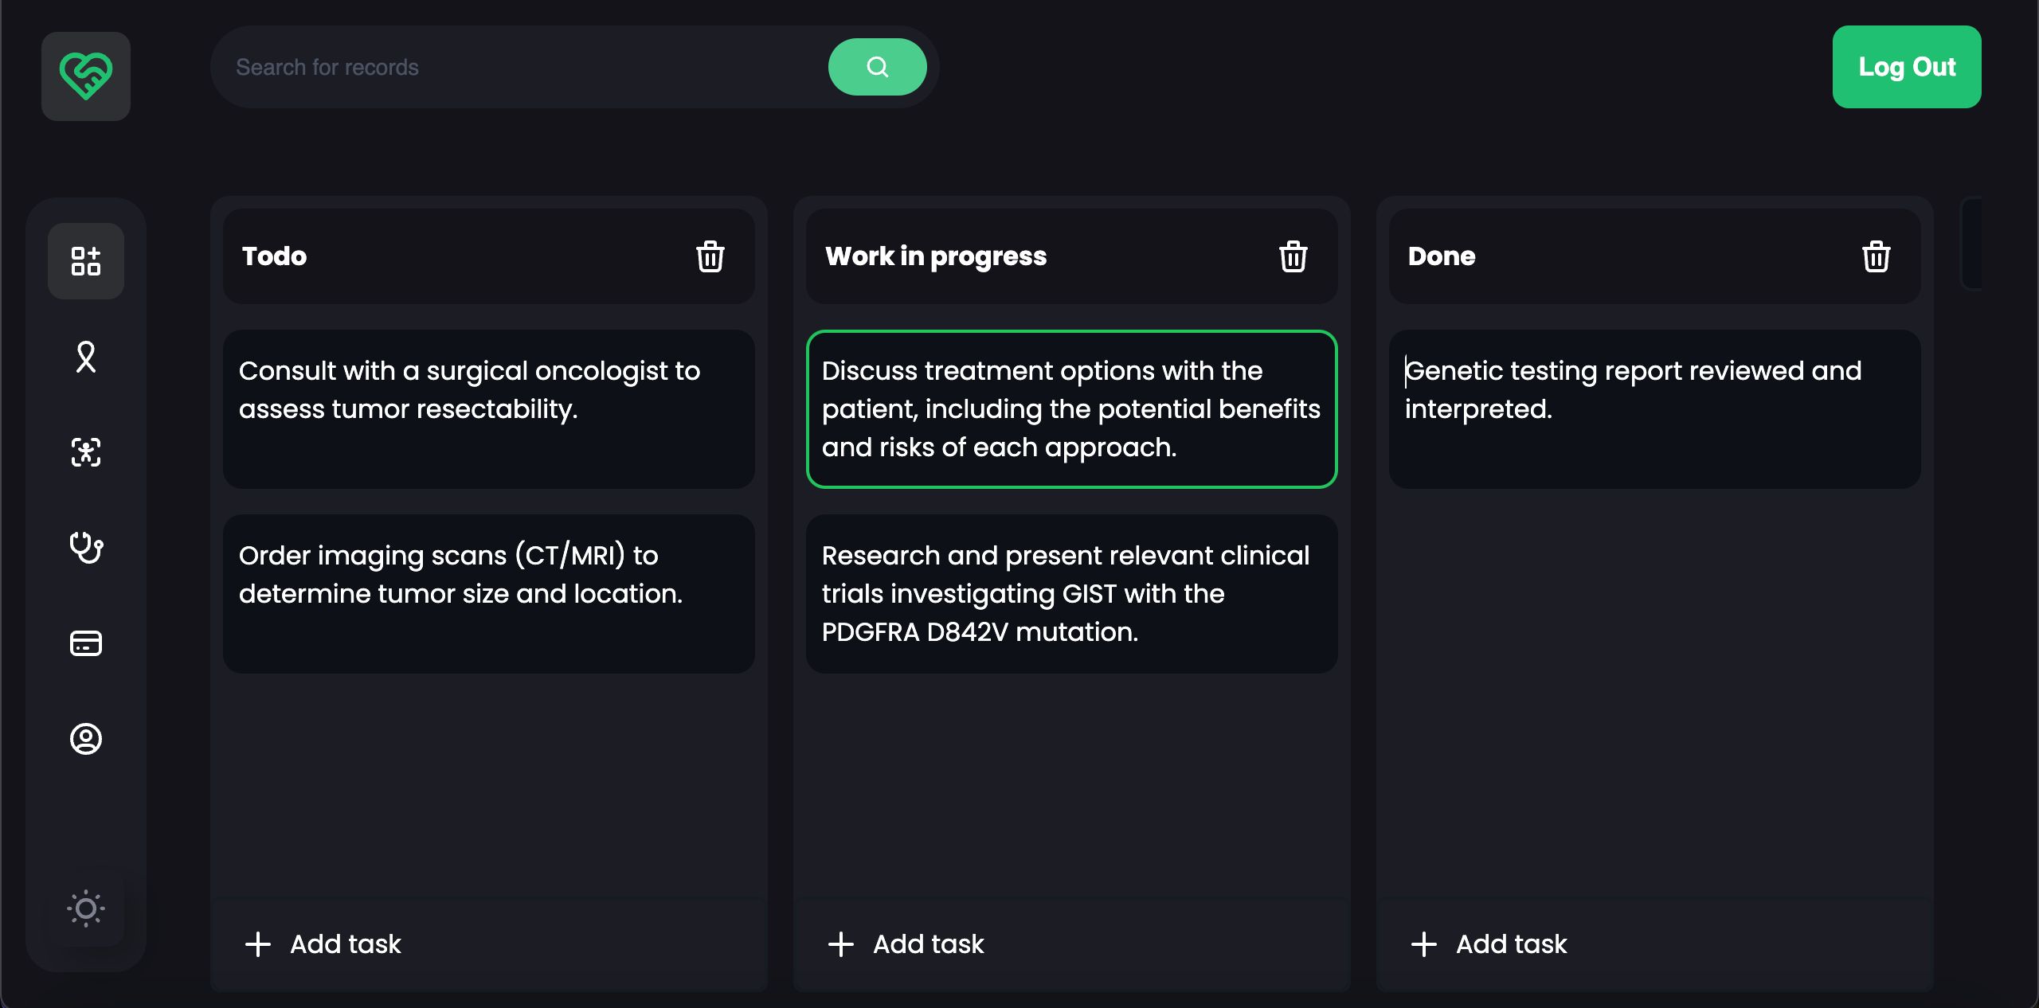Screen dimensions: 2039x1008
Task: Delete the Done column via trash icon
Action: [1876, 256]
